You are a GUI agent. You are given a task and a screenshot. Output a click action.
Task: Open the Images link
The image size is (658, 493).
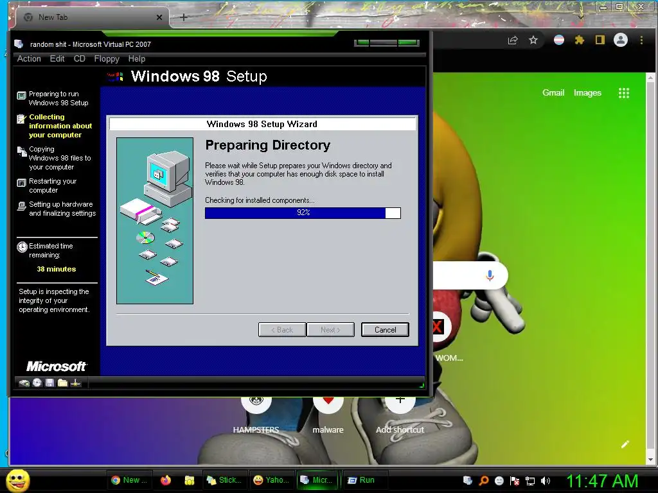pyautogui.click(x=587, y=92)
